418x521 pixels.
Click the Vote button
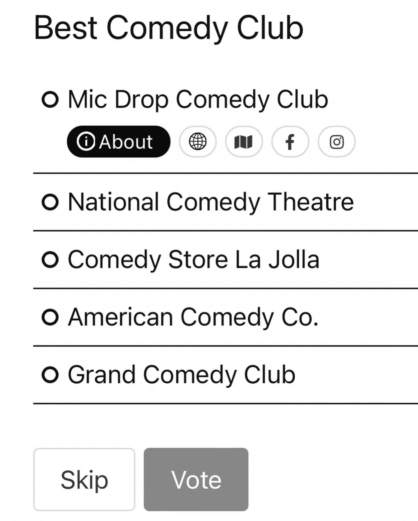click(x=196, y=479)
